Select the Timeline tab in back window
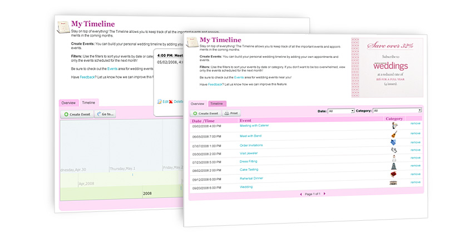 click(88, 102)
